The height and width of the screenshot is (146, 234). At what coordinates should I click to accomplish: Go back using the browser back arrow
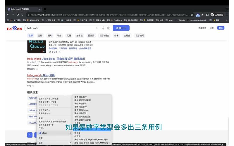click(8, 15)
